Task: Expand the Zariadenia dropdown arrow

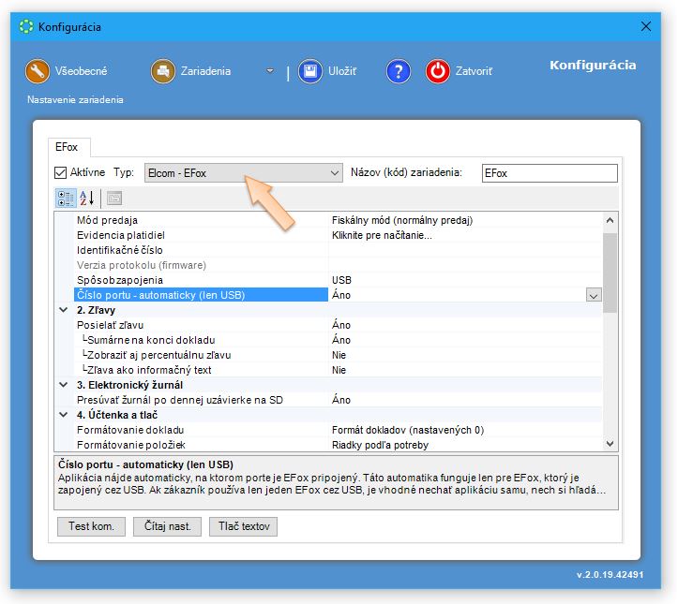Action: coord(269,71)
